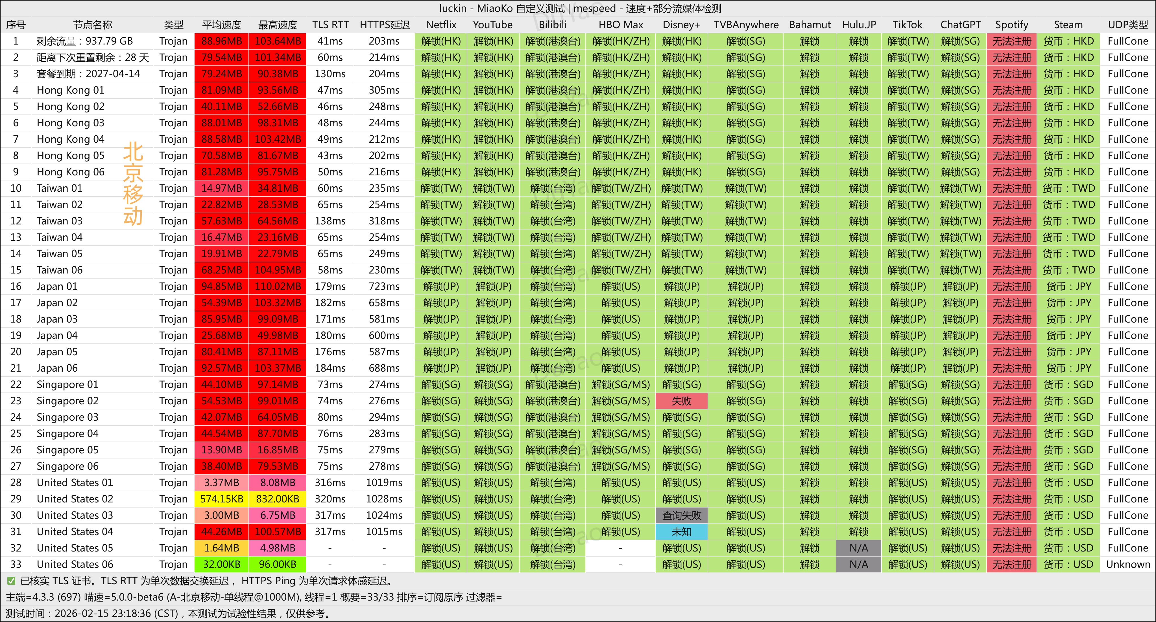Click the Steam column header
The width and height of the screenshot is (1156, 622).
click(1068, 25)
